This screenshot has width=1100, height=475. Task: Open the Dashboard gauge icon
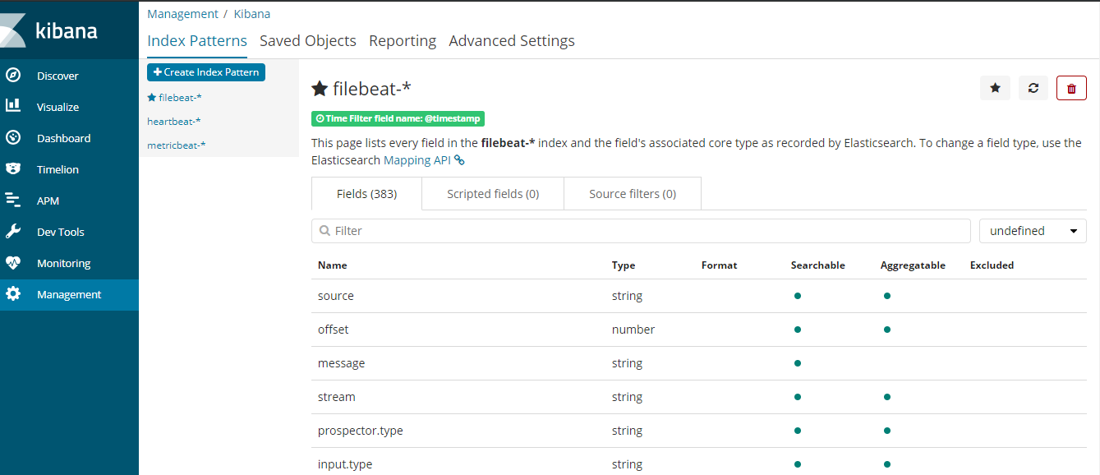pyautogui.click(x=13, y=137)
